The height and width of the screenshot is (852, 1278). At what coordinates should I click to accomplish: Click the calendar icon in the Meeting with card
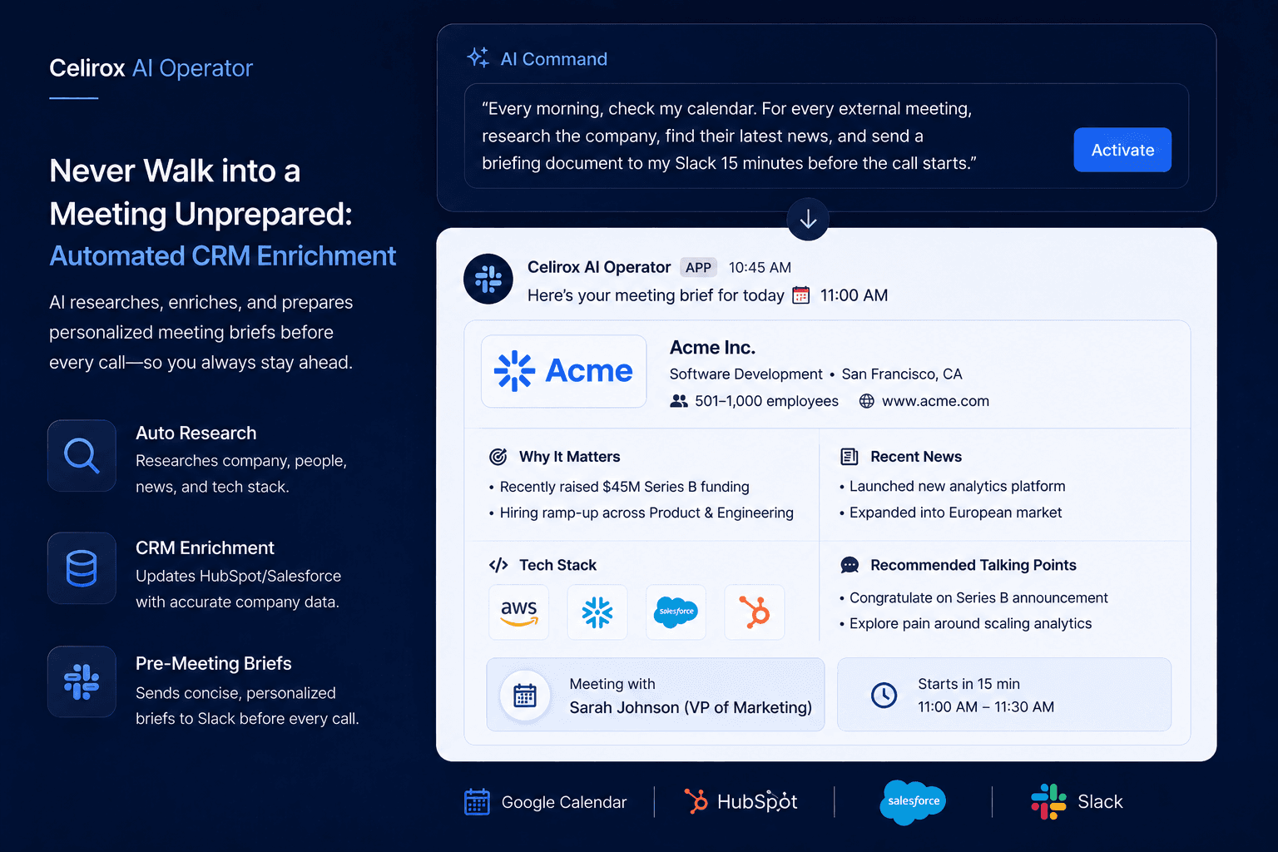pos(525,695)
